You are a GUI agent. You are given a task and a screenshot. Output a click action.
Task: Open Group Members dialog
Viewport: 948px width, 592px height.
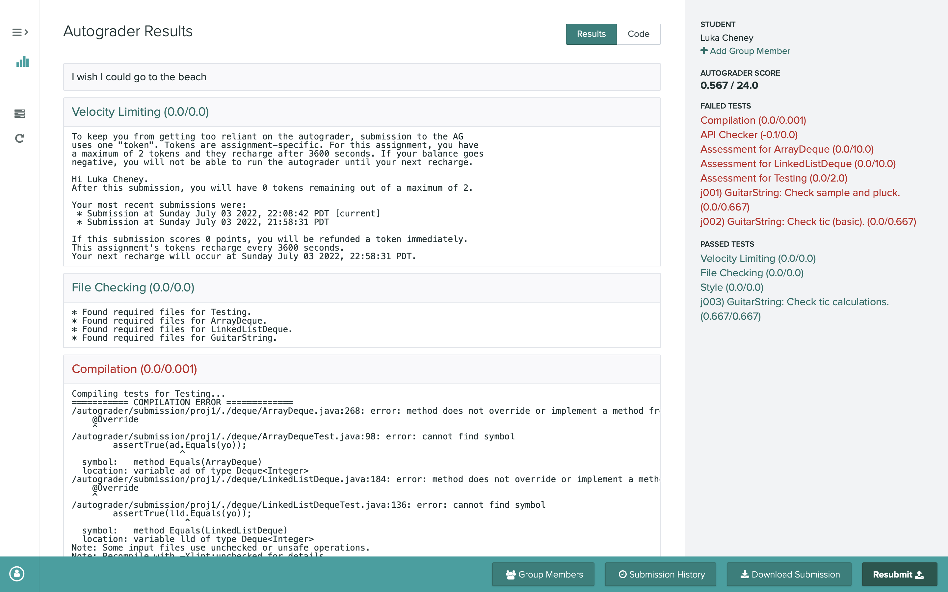pyautogui.click(x=544, y=574)
